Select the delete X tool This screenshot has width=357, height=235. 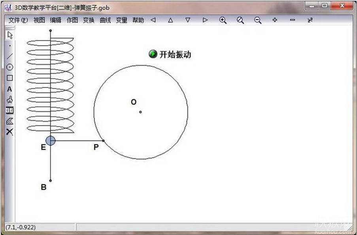click(x=9, y=132)
